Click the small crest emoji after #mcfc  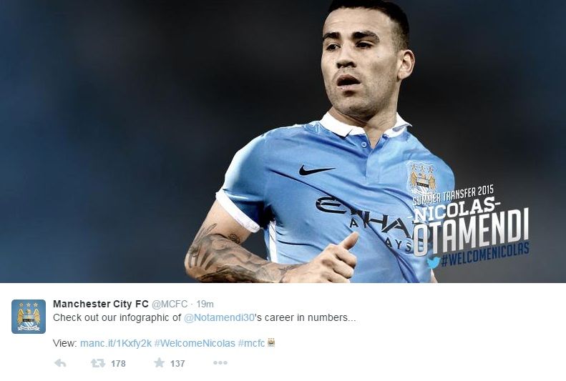click(271, 342)
